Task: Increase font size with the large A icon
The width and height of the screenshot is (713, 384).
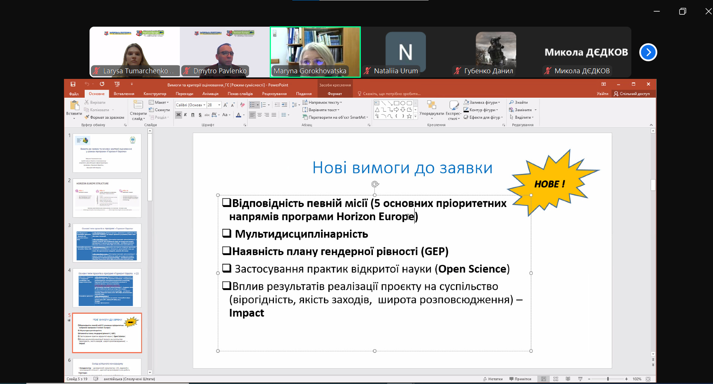Action: click(x=225, y=105)
